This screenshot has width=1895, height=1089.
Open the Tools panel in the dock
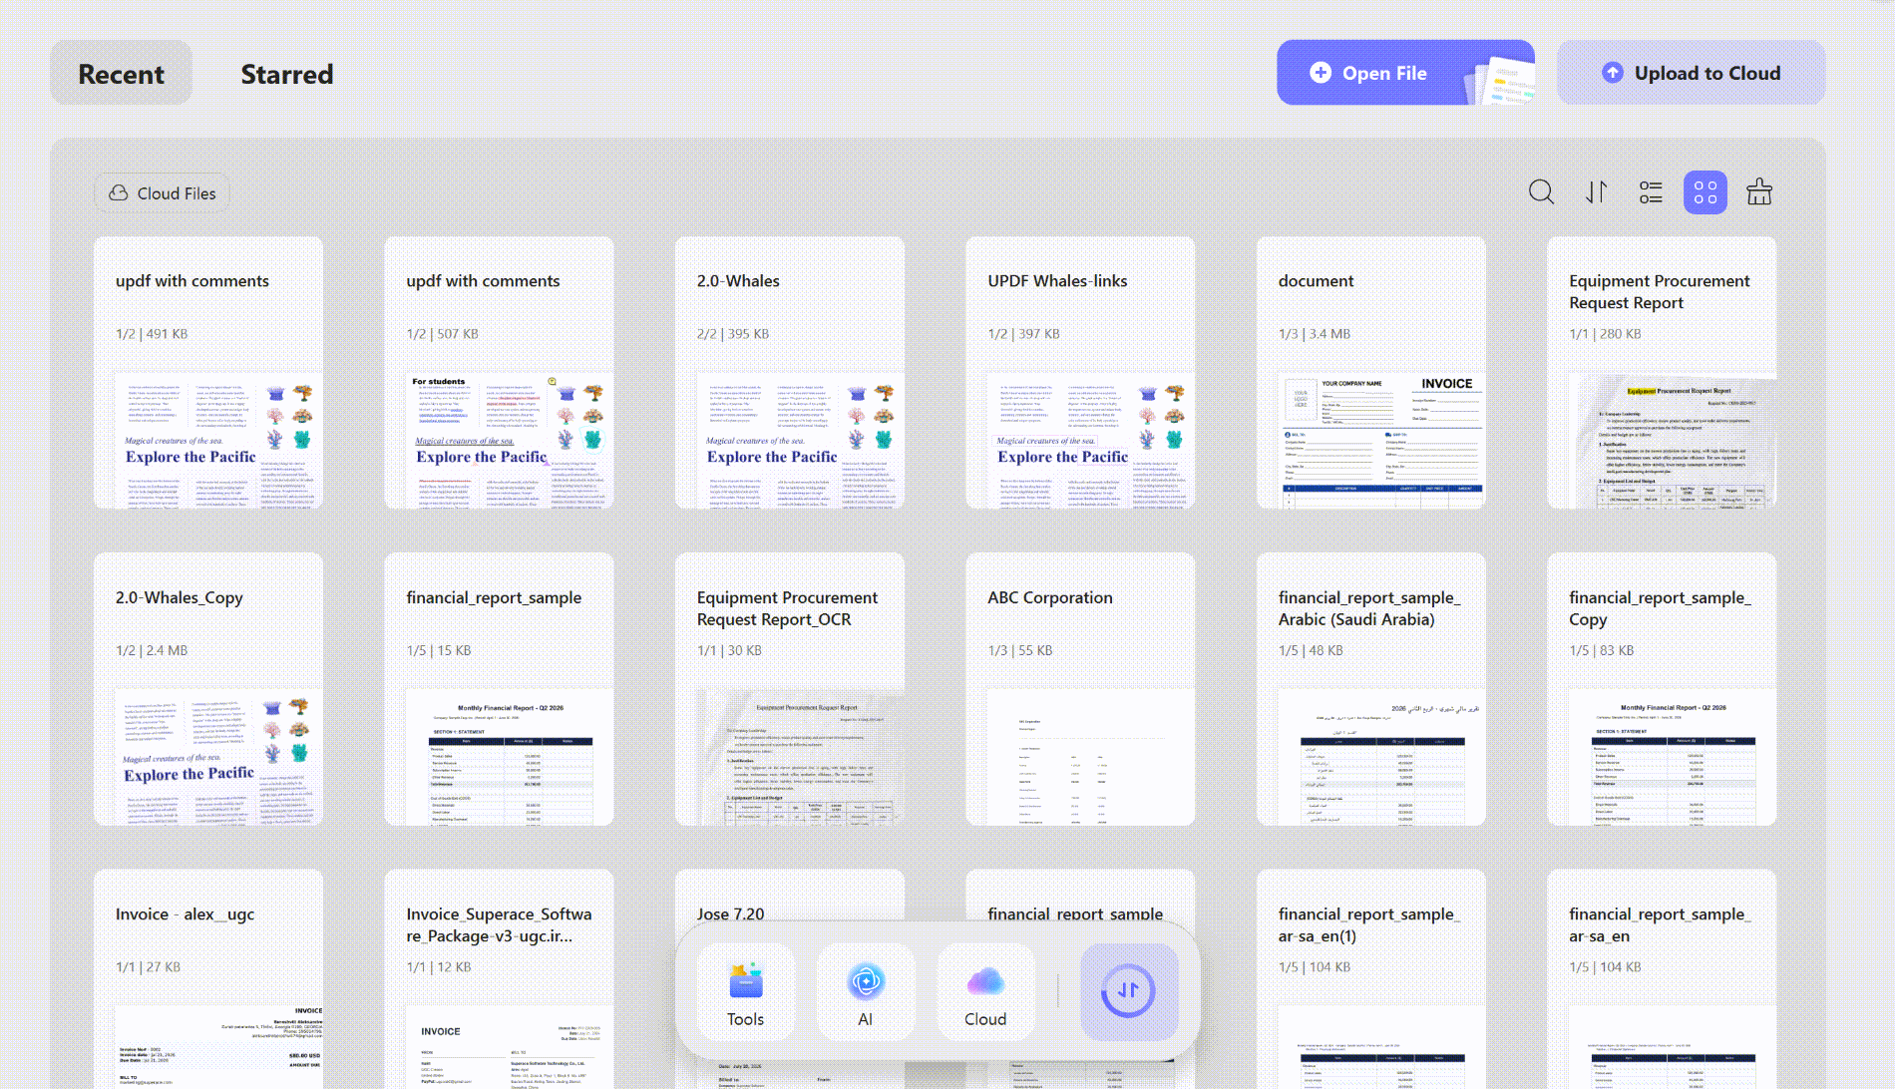[x=745, y=991]
